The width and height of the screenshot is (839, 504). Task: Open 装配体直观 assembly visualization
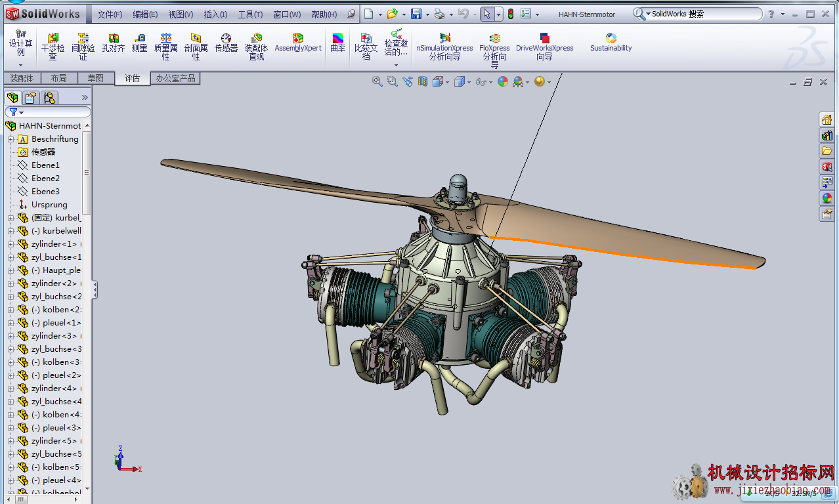click(x=256, y=47)
